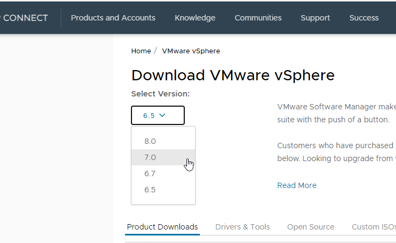Open the Knowledge menu
The width and height of the screenshot is (396, 243).
[195, 18]
